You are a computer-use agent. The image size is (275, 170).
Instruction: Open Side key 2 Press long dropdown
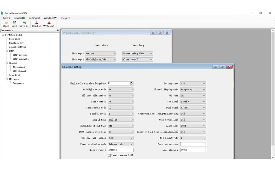137,60
